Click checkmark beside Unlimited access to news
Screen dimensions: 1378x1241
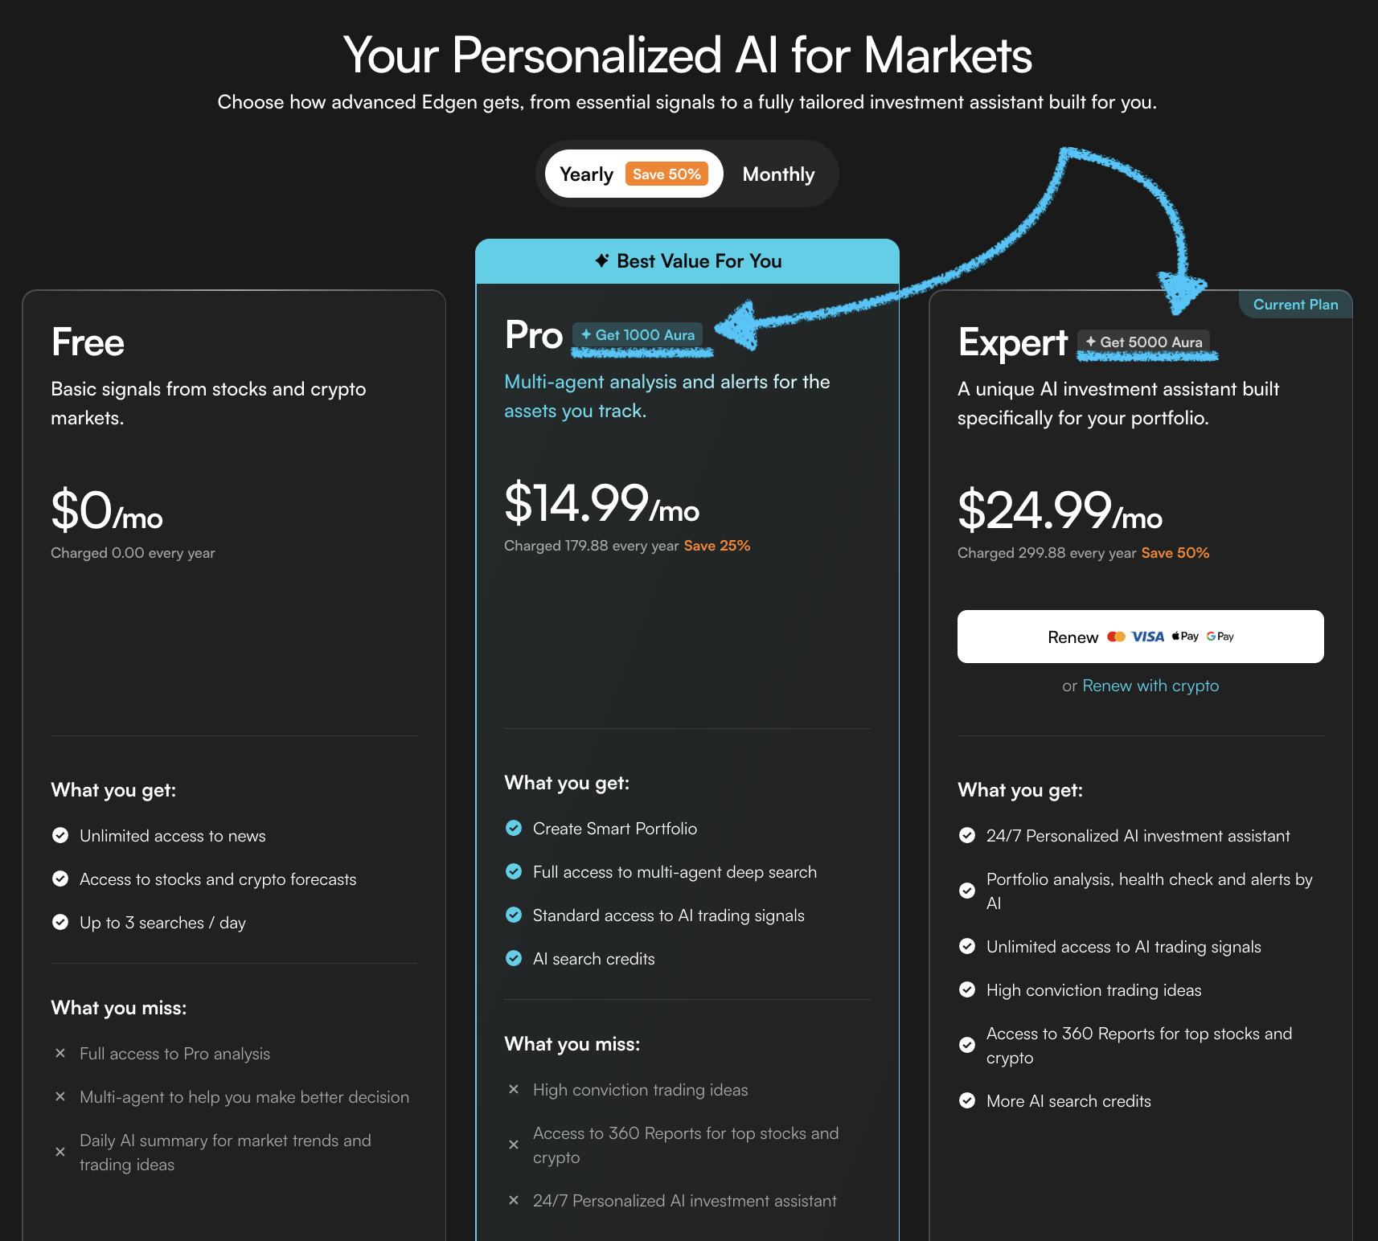(60, 836)
